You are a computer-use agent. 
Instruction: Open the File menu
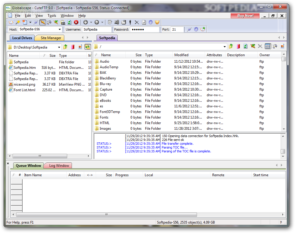point(18,16)
